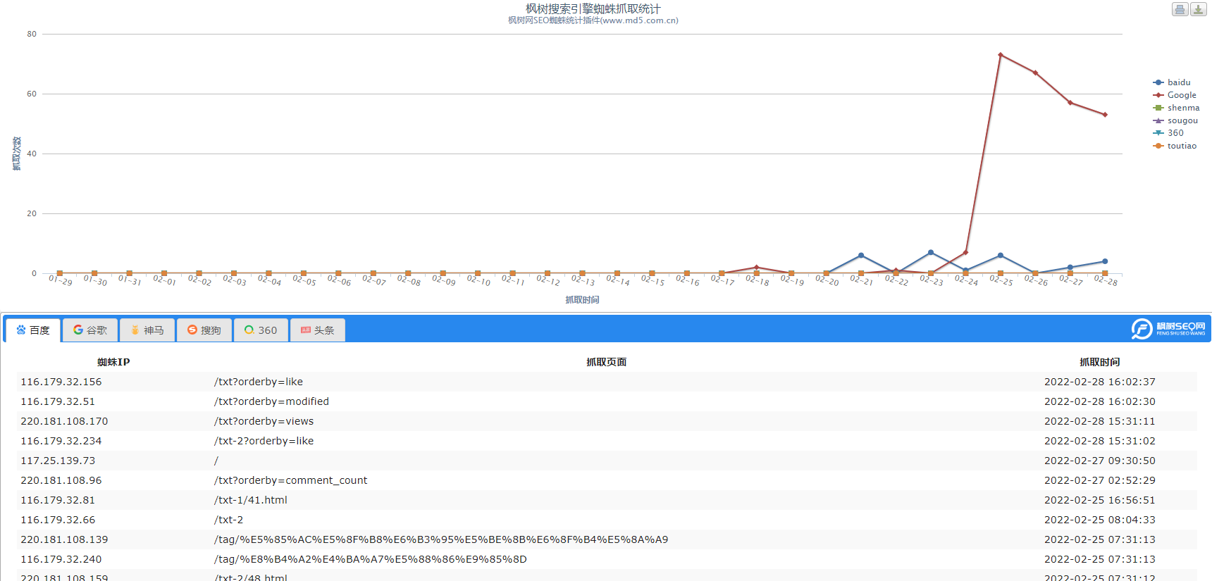Click timestamp 2022-02-28 15:31:11
The width and height of the screenshot is (1212, 581).
(x=1100, y=421)
